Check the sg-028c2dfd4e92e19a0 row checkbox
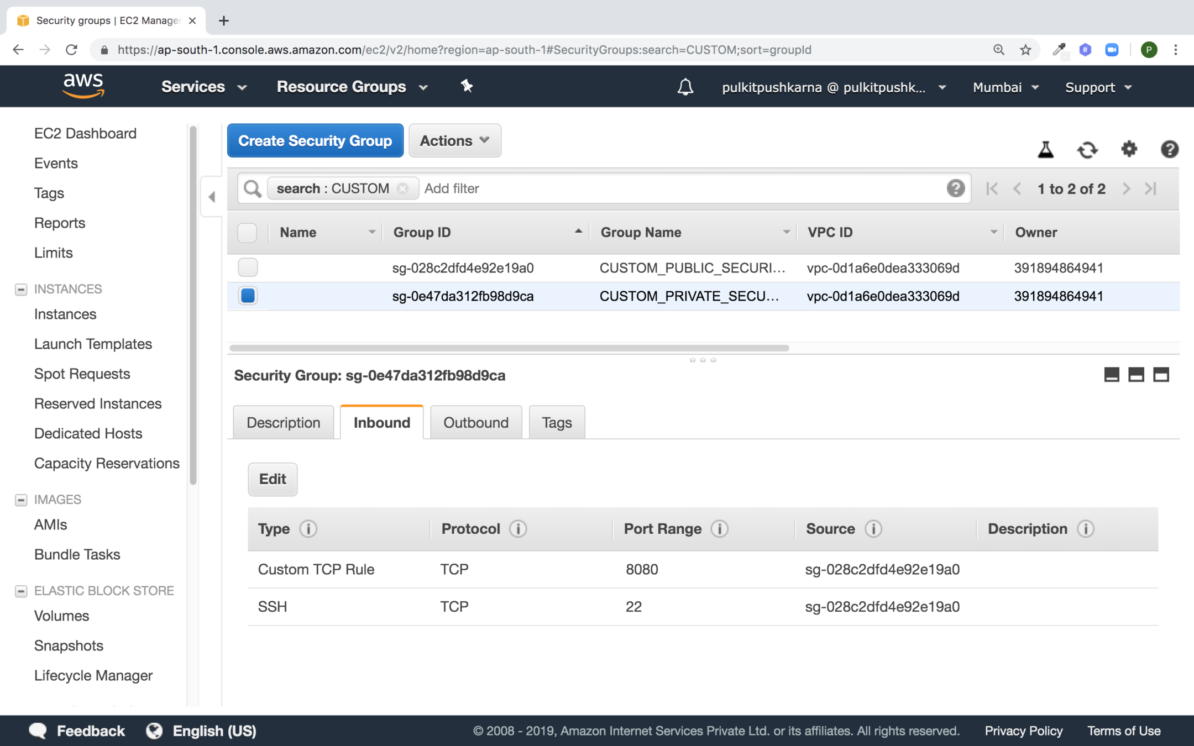 tap(248, 267)
